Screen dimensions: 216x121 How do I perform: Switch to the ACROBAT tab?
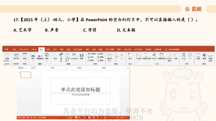pos(138,49)
